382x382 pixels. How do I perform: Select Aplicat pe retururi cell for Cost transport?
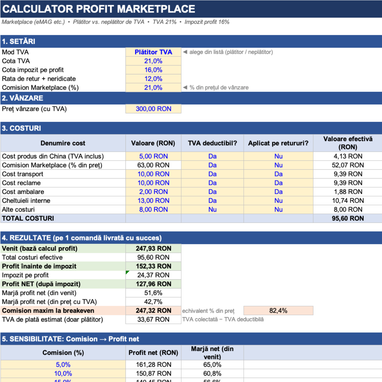pyautogui.click(x=278, y=174)
